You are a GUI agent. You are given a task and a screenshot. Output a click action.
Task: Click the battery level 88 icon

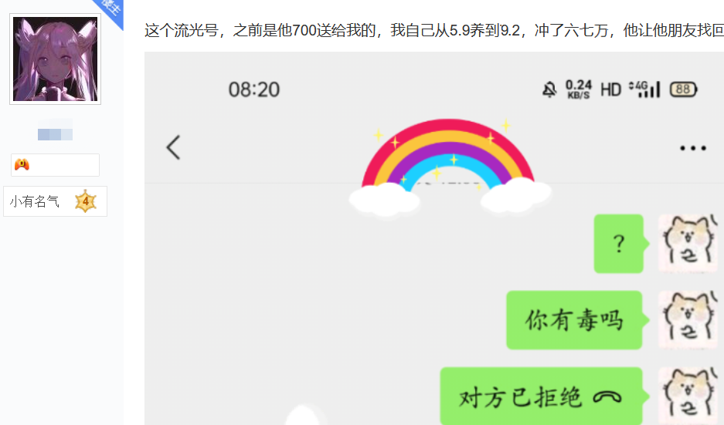[684, 89]
